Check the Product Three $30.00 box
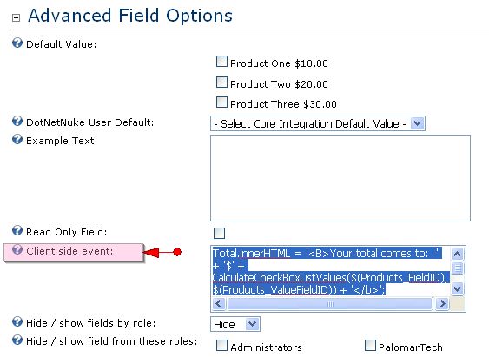 coord(221,102)
